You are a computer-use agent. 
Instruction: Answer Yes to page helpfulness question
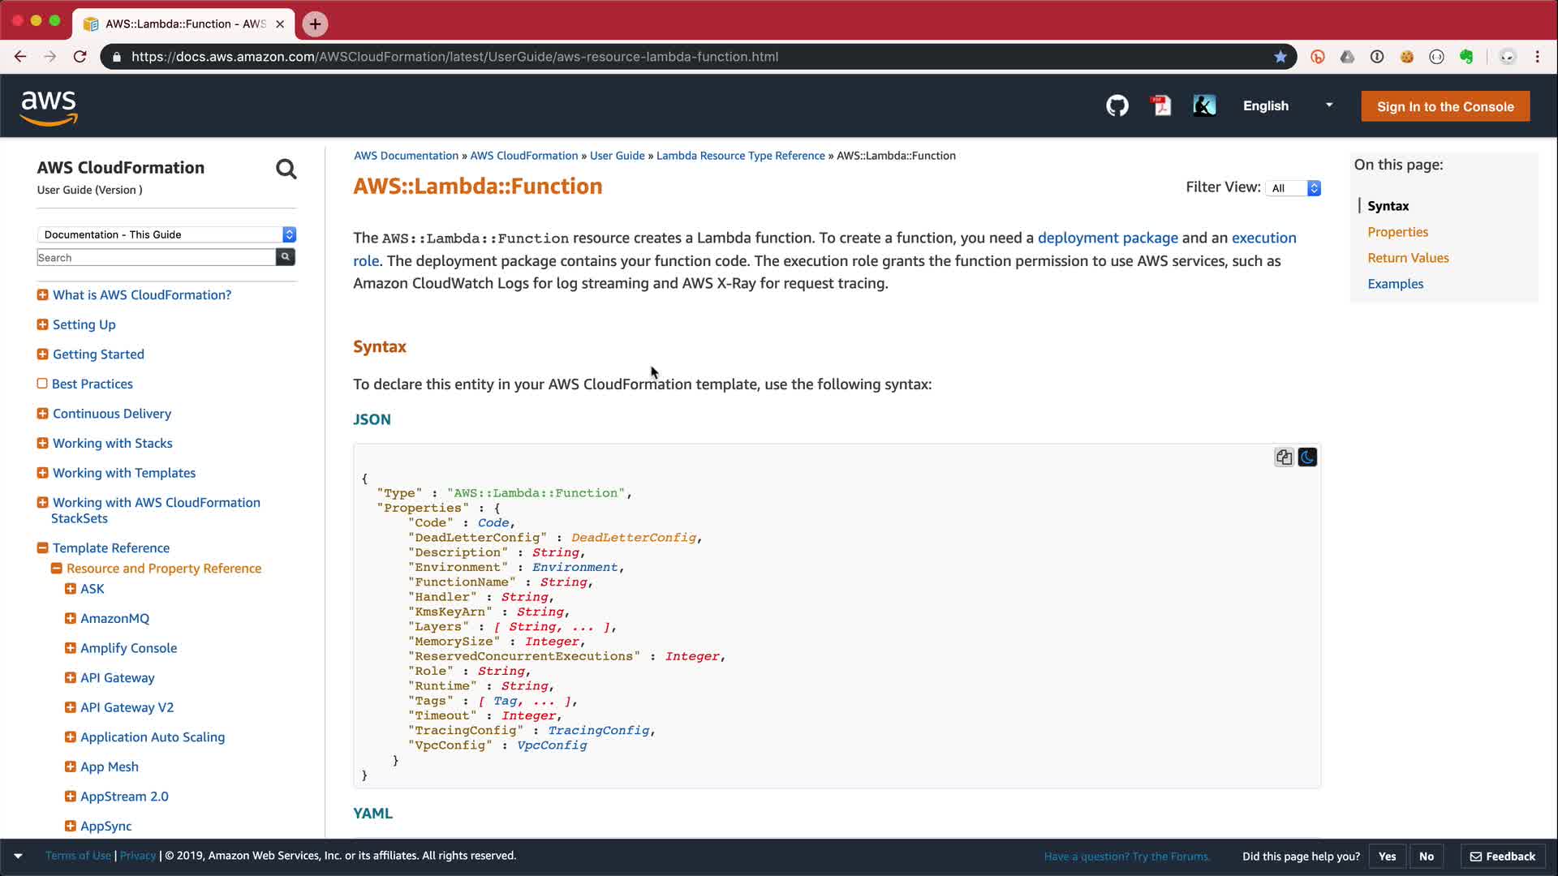1387,857
